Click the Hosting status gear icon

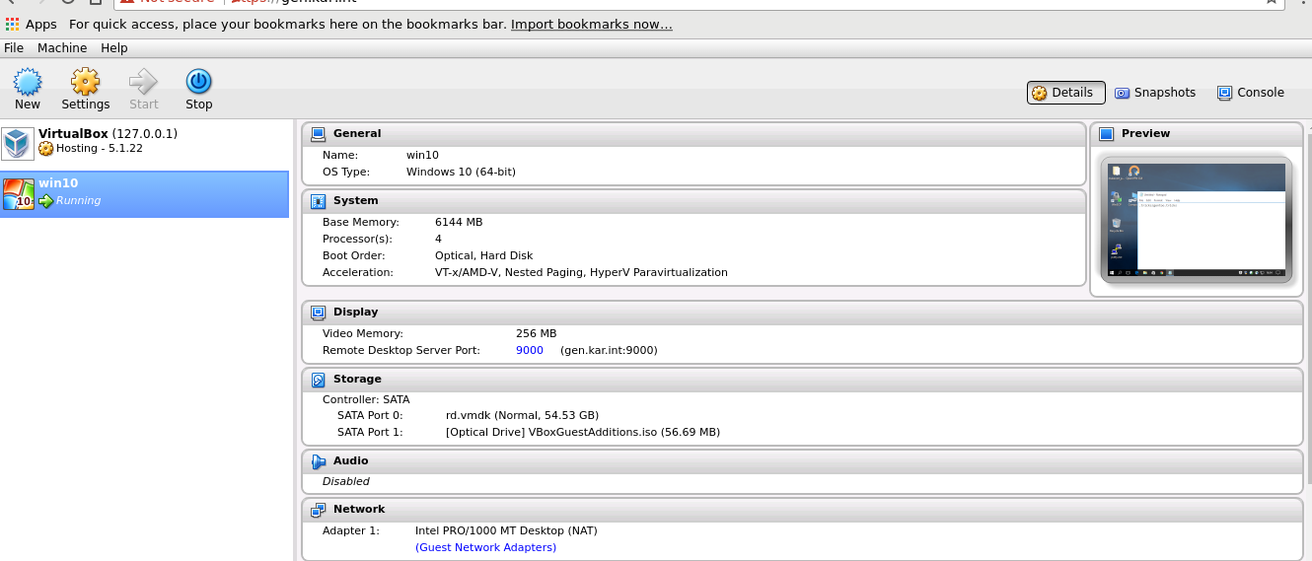pyautogui.click(x=46, y=149)
